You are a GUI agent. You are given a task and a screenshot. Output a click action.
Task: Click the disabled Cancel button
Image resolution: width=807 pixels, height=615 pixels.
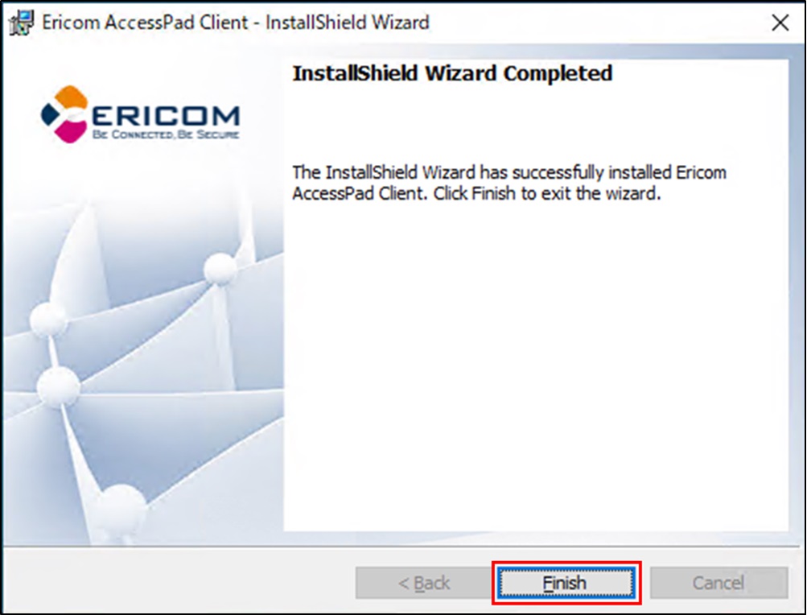(718, 583)
